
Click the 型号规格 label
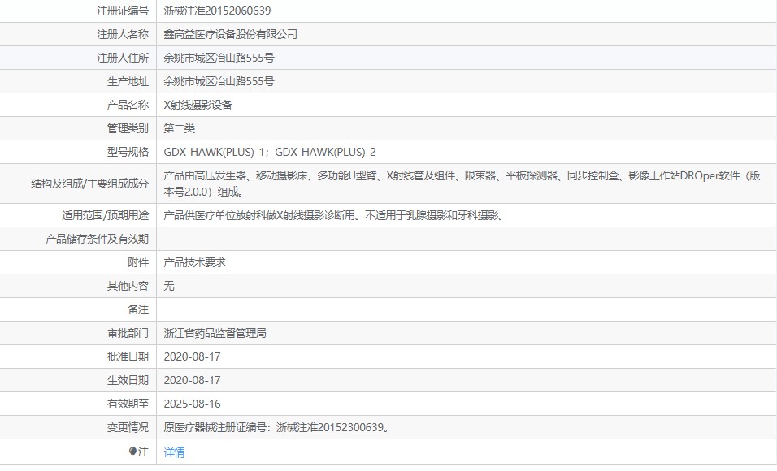(x=128, y=152)
